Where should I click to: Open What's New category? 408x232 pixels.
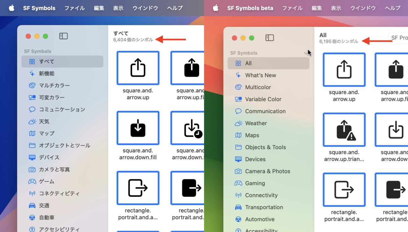268,75
